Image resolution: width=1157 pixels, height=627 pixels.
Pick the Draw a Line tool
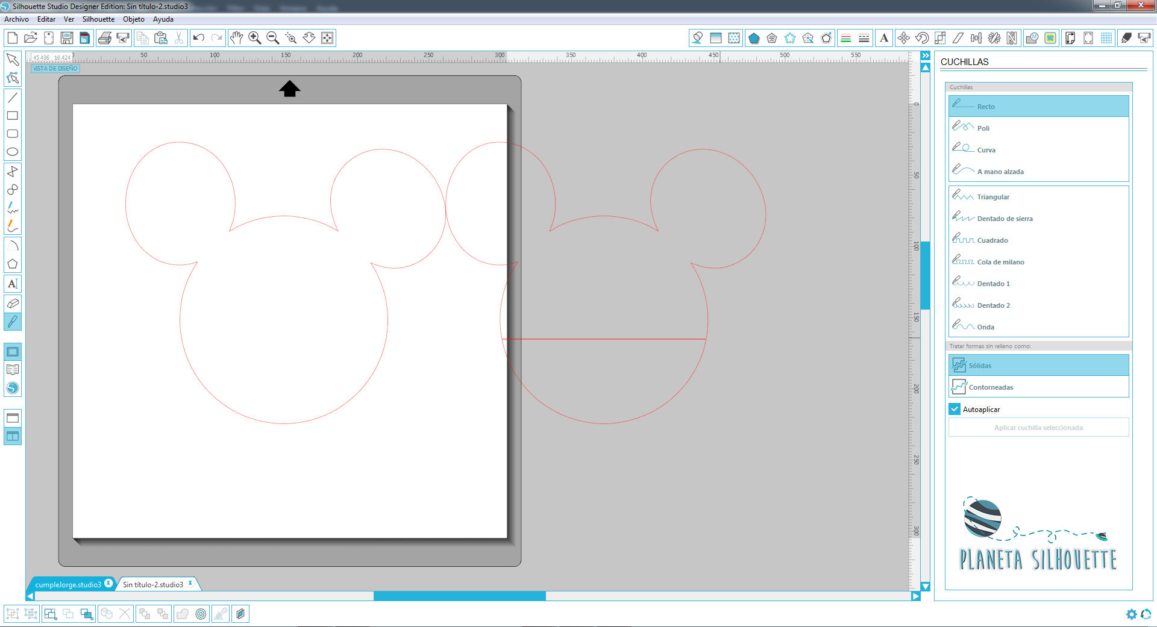coord(13,97)
